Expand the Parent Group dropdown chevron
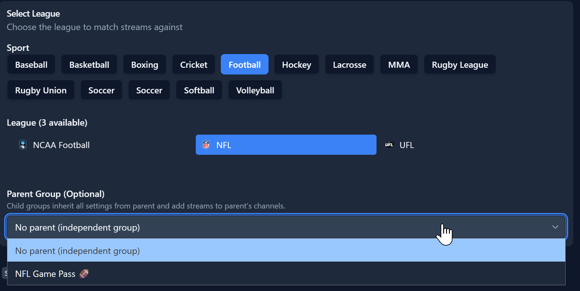 [555, 227]
